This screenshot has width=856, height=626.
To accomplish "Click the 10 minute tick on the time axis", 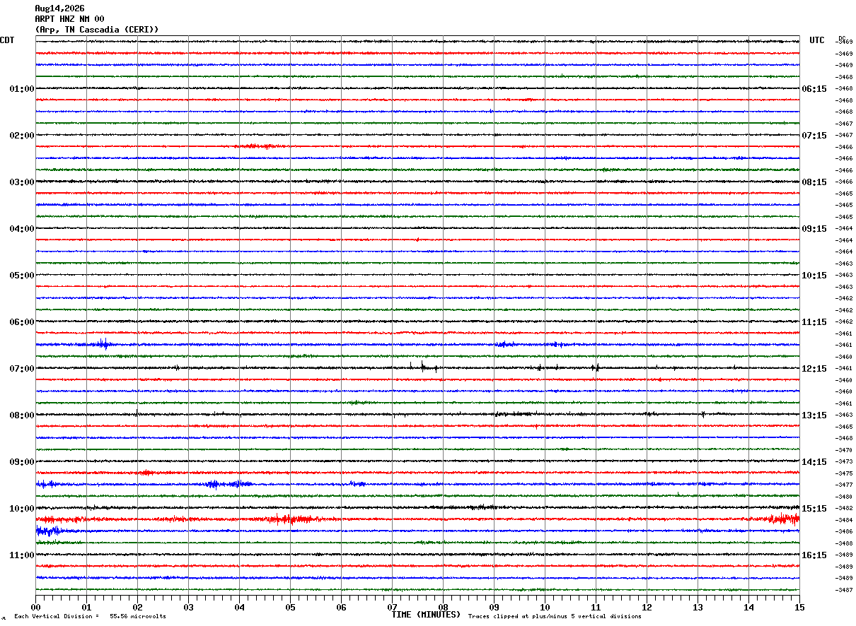I will (545, 607).
